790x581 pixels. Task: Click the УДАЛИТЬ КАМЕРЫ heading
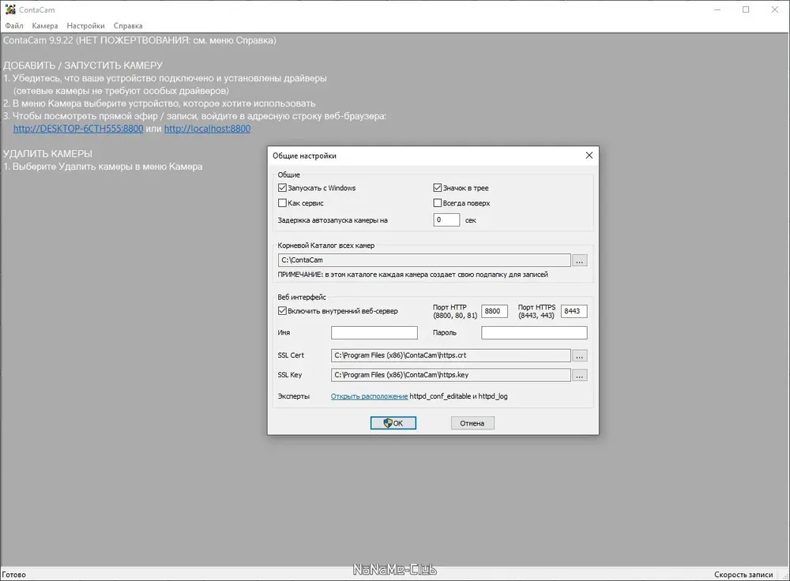tap(48, 154)
